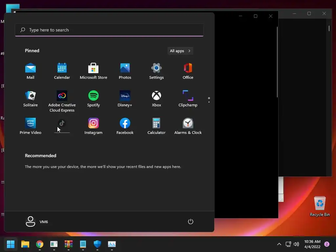Open the VM6 user account menu
336x252 pixels.
point(37,221)
